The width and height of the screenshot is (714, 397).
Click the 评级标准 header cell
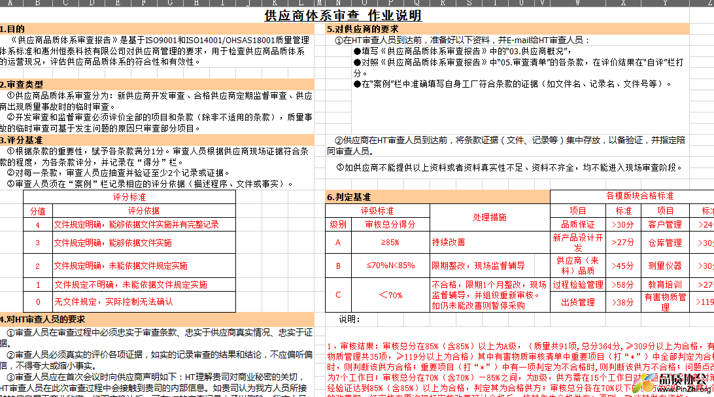point(377,211)
